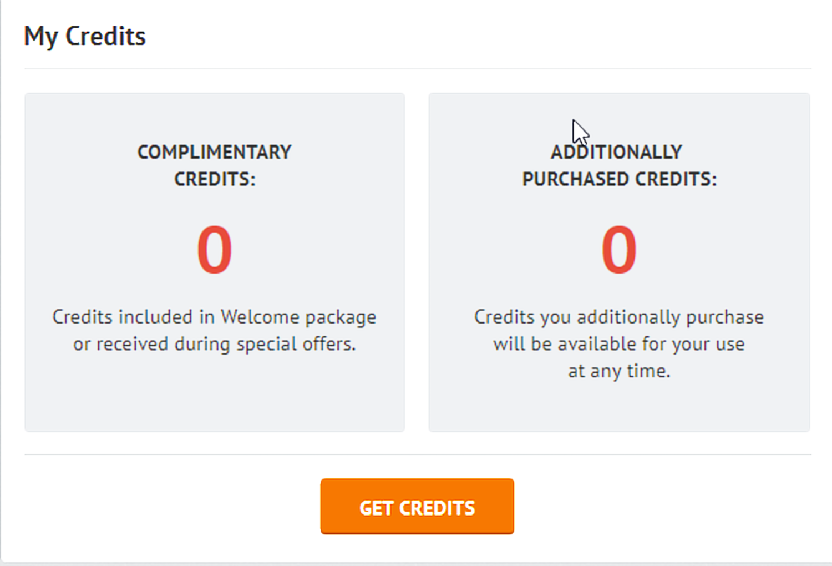Screen dimensions: 832x566
Task: Click the My Credits page heading
Action: click(x=85, y=37)
